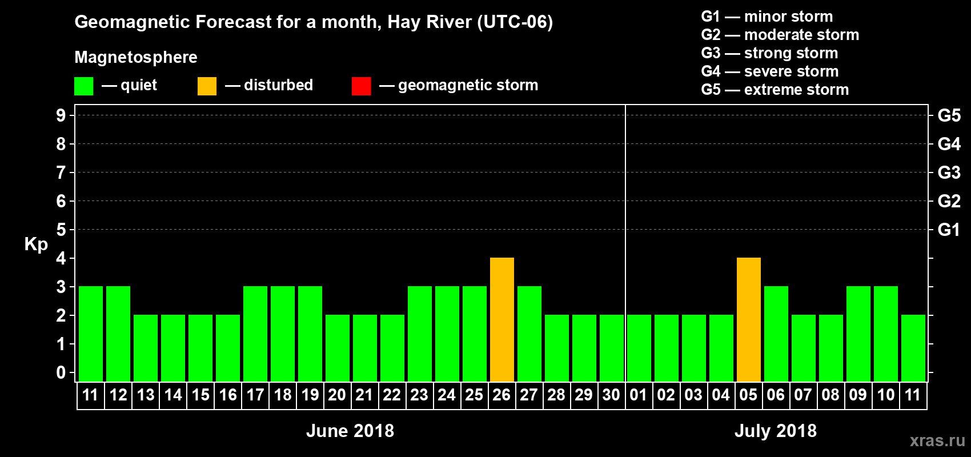Screen dimensions: 971x457
Task: Click the orange bar above June 26
Action: pyautogui.click(x=502, y=319)
